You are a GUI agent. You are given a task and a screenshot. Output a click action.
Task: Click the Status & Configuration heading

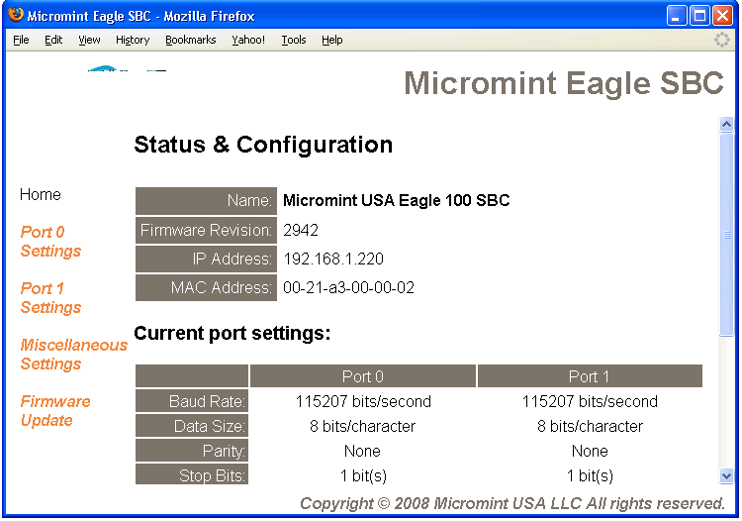pos(263,145)
